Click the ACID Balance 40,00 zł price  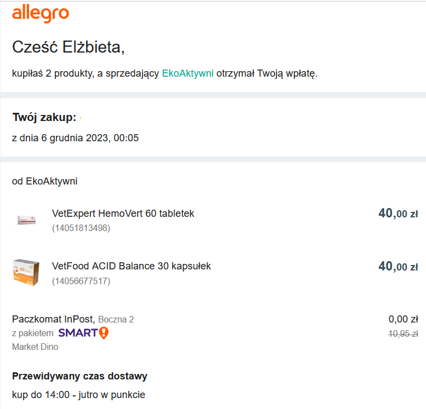tap(398, 266)
